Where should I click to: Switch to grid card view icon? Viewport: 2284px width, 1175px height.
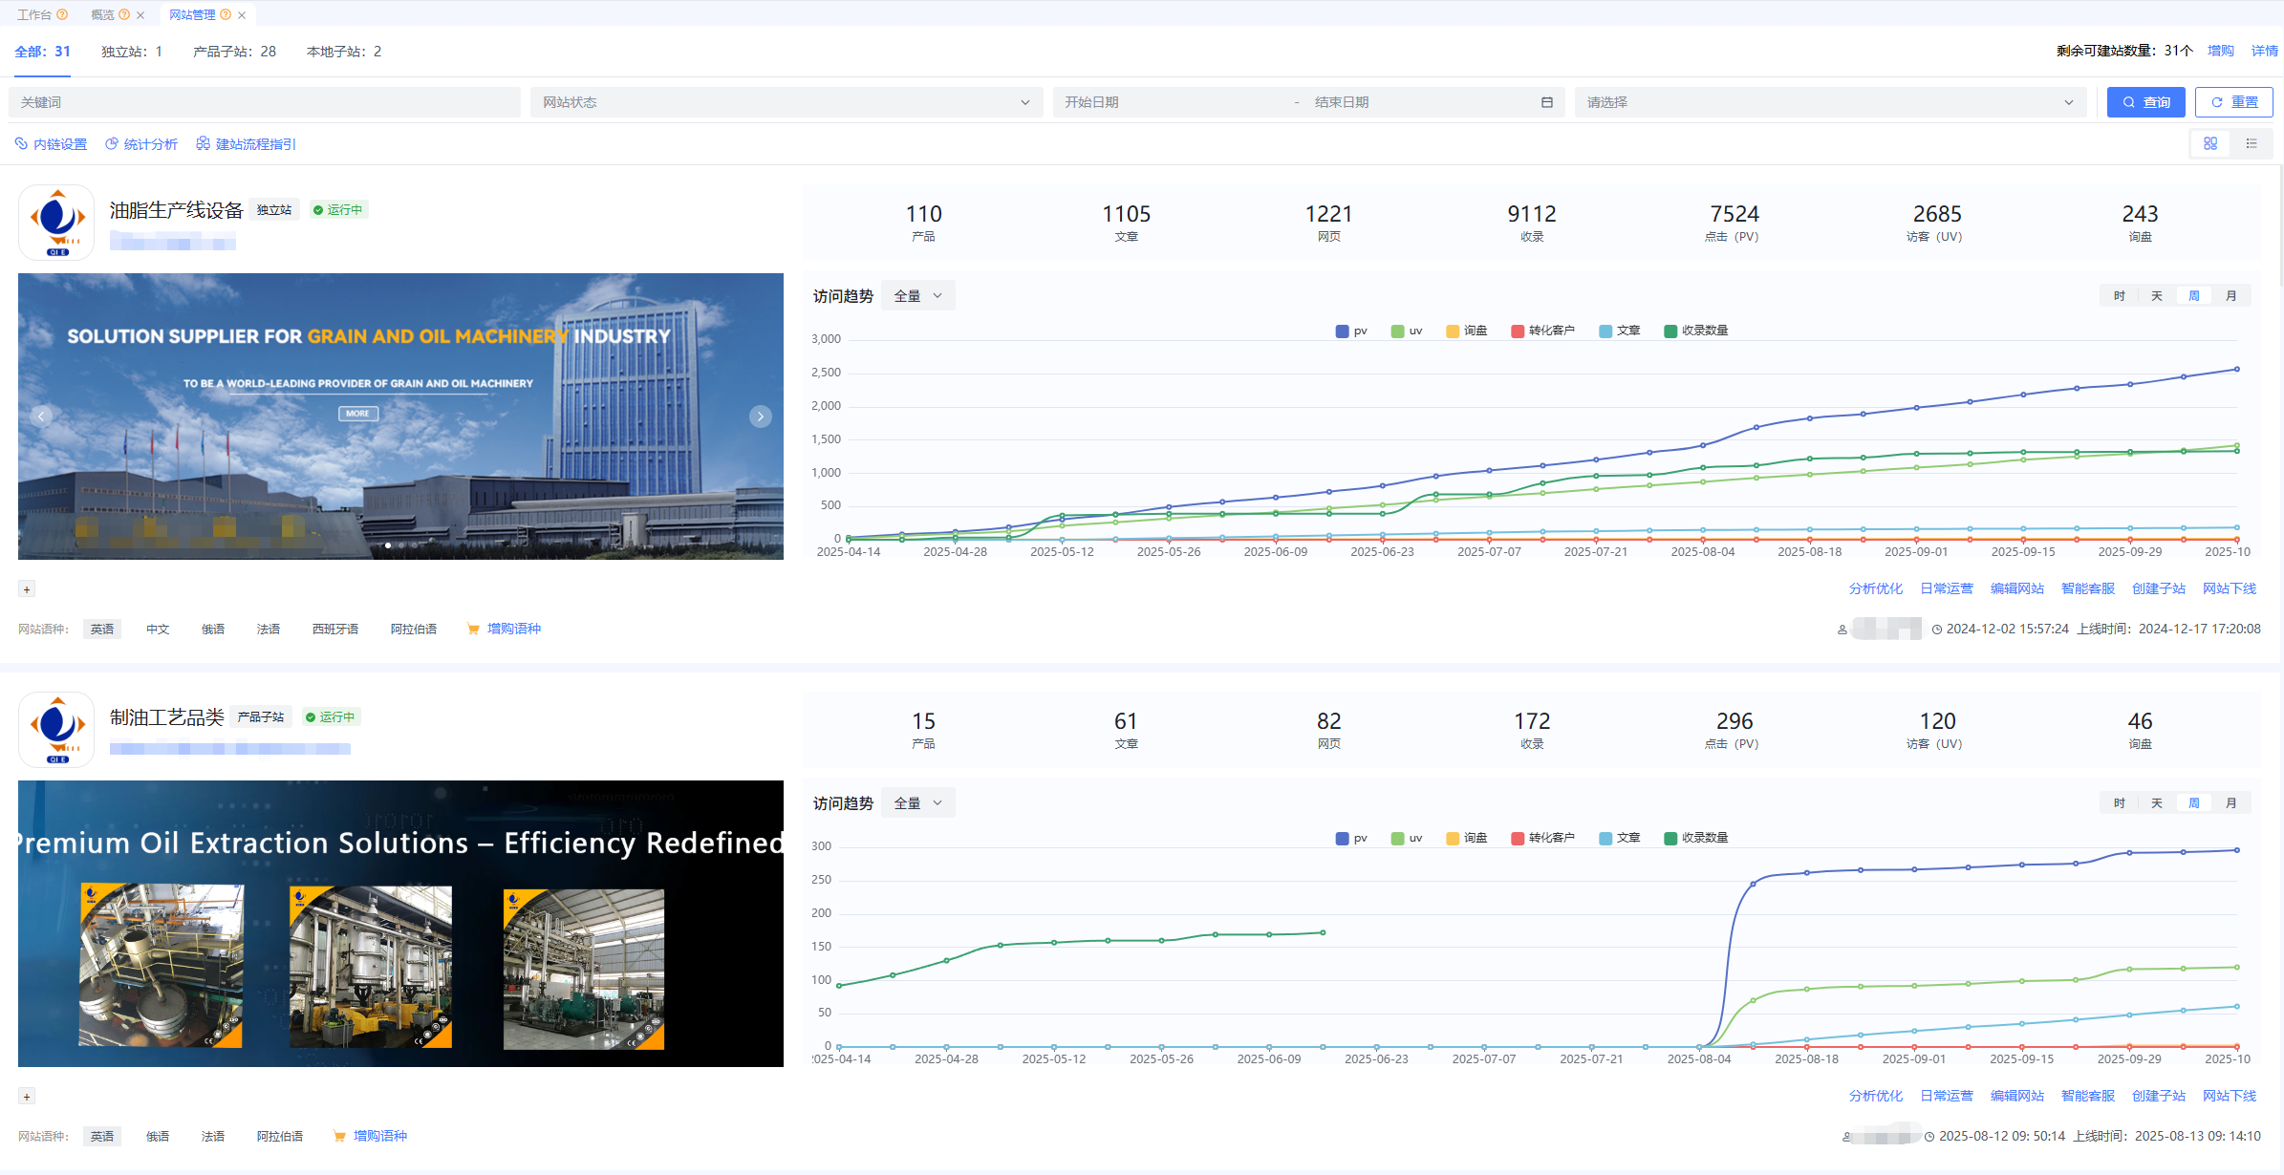click(x=2209, y=143)
